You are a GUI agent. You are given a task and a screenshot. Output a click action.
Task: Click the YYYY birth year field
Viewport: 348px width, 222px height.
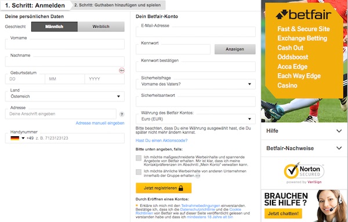(x=104, y=79)
